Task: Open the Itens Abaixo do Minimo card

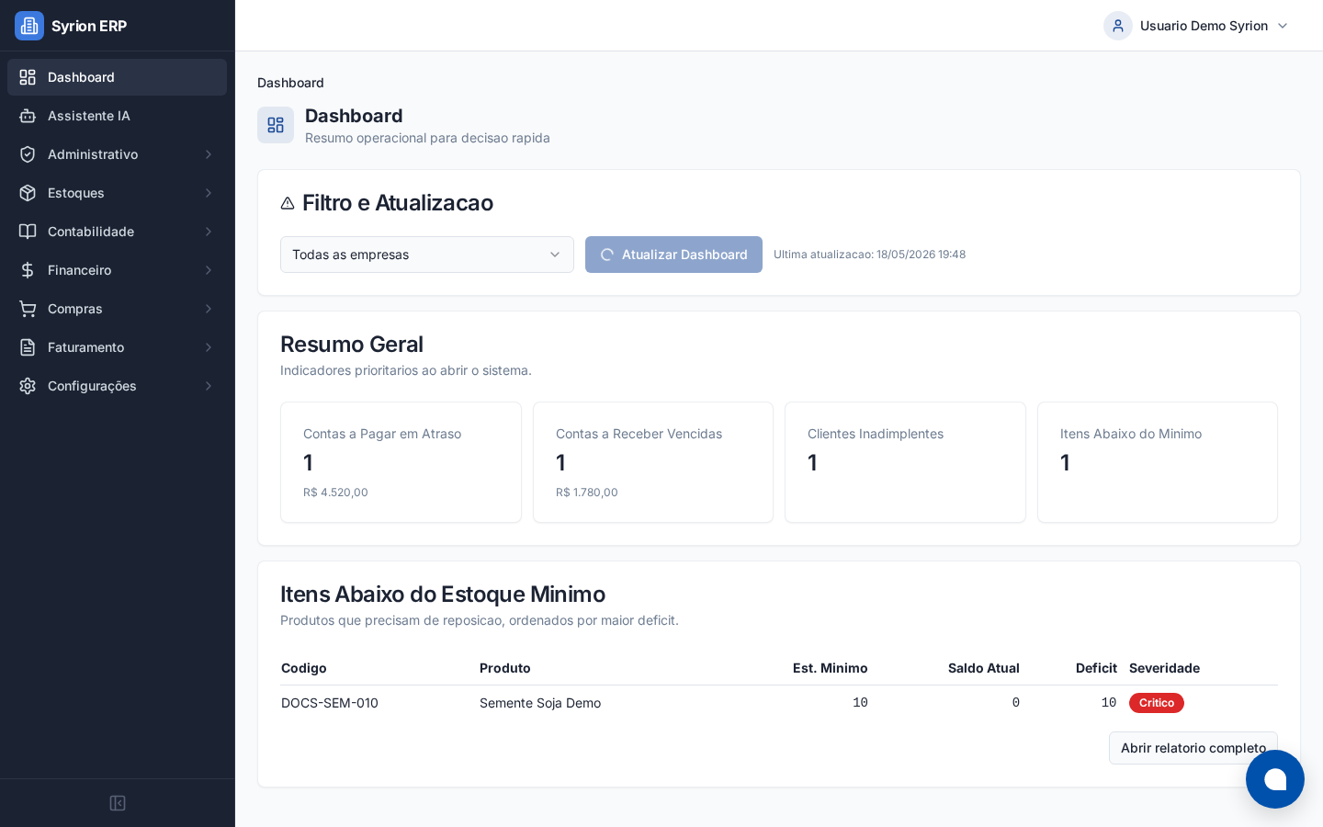Action: [1158, 462]
